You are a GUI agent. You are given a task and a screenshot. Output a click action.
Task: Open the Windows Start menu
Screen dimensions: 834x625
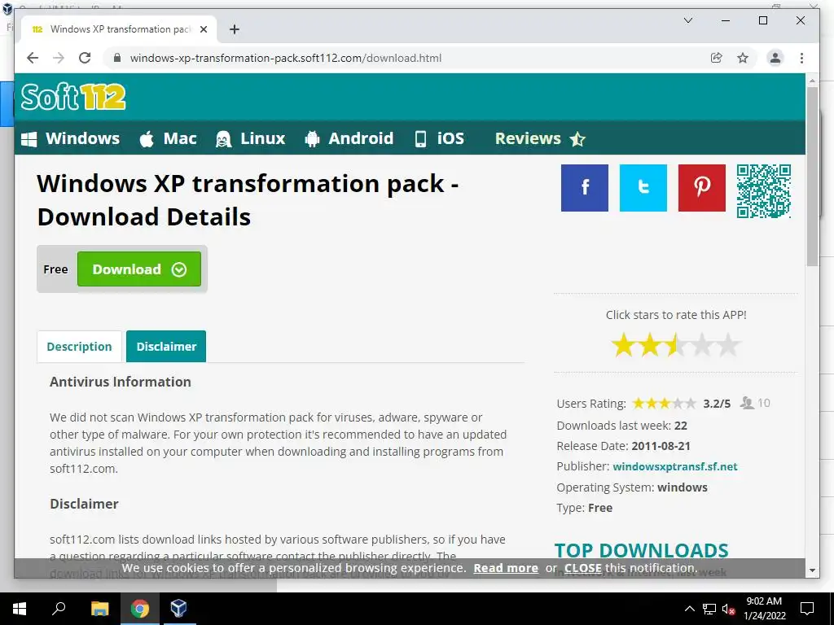click(x=20, y=609)
